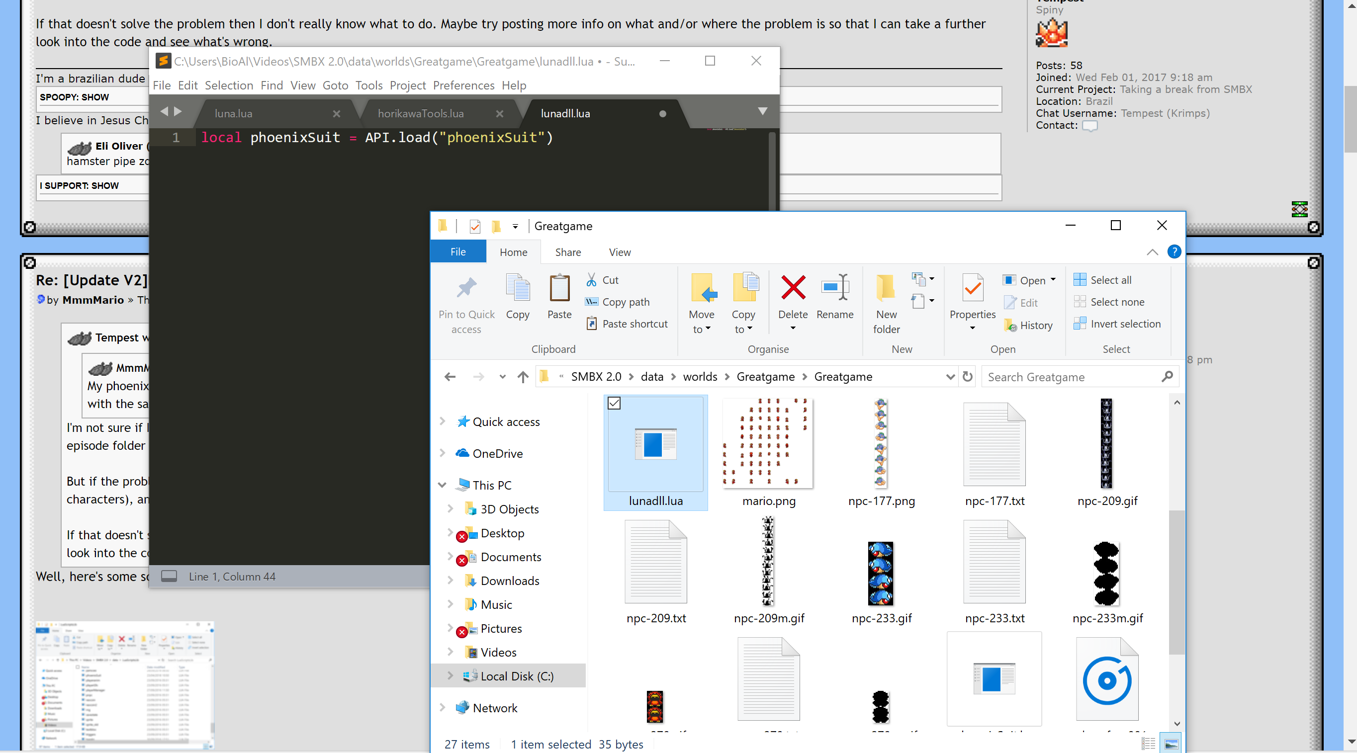This screenshot has width=1357, height=753.
Task: Switch to horikawaTools.lua tab
Action: (x=420, y=113)
